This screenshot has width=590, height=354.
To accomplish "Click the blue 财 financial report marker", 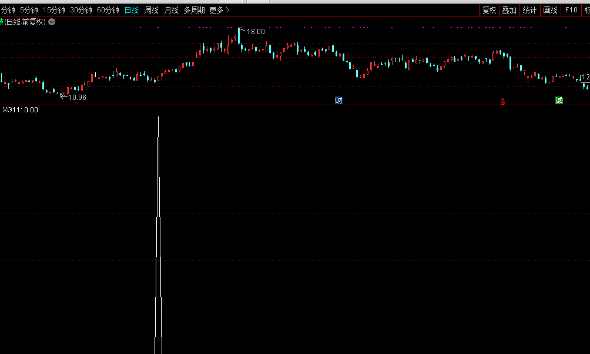I will click(x=338, y=100).
